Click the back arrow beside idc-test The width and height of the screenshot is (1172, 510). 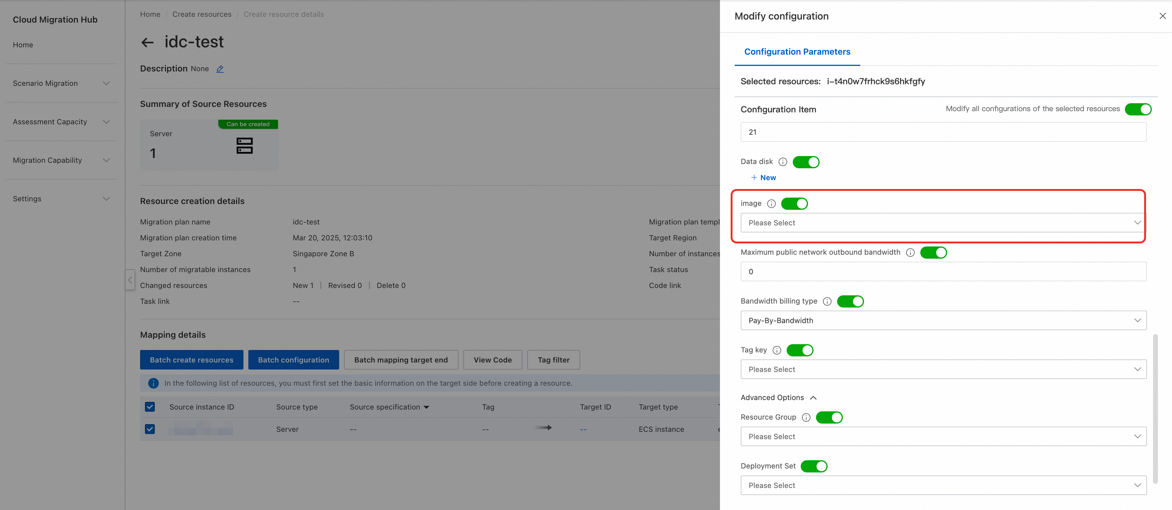[147, 43]
